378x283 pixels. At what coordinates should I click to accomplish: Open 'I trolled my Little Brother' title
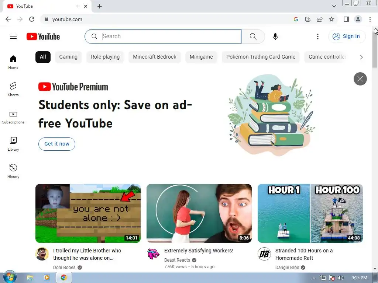tap(87, 254)
